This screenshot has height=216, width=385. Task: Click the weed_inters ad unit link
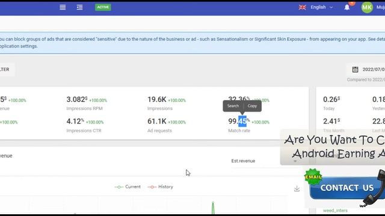click(335, 211)
